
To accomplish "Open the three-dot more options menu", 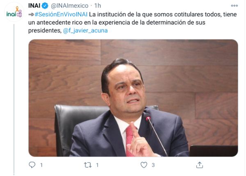I will (235, 6).
